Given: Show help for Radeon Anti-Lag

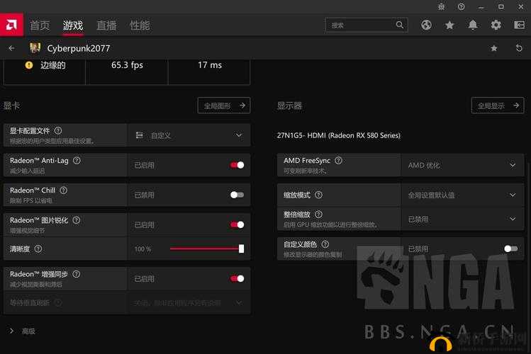Looking at the screenshot, I should click(x=77, y=161).
